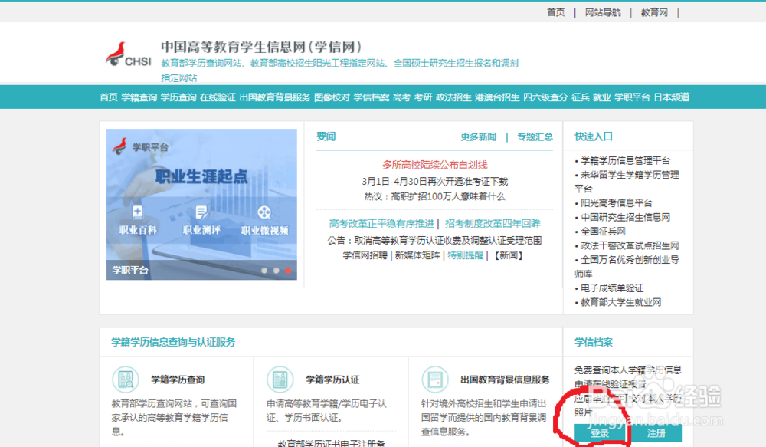Click 学信网招聘 link

coord(365,255)
